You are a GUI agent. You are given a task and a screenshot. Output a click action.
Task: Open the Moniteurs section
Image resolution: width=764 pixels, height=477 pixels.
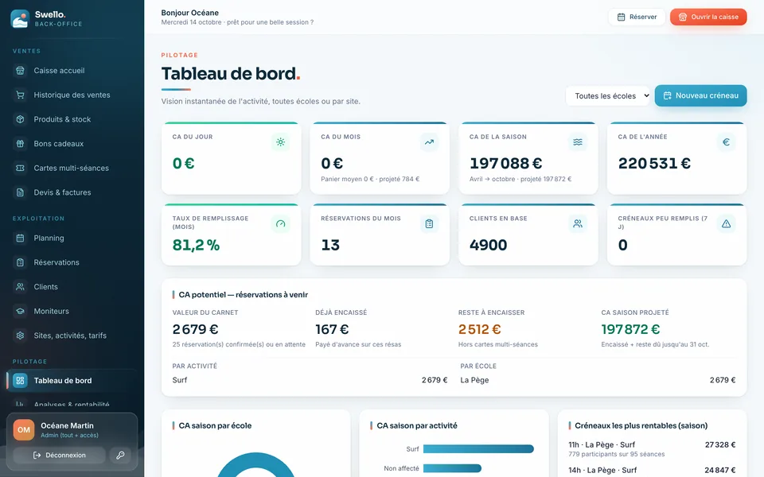(x=72, y=311)
